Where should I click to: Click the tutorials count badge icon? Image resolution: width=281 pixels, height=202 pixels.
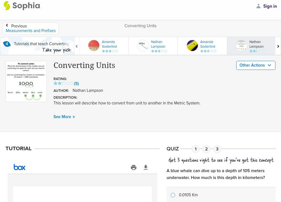click(7, 44)
